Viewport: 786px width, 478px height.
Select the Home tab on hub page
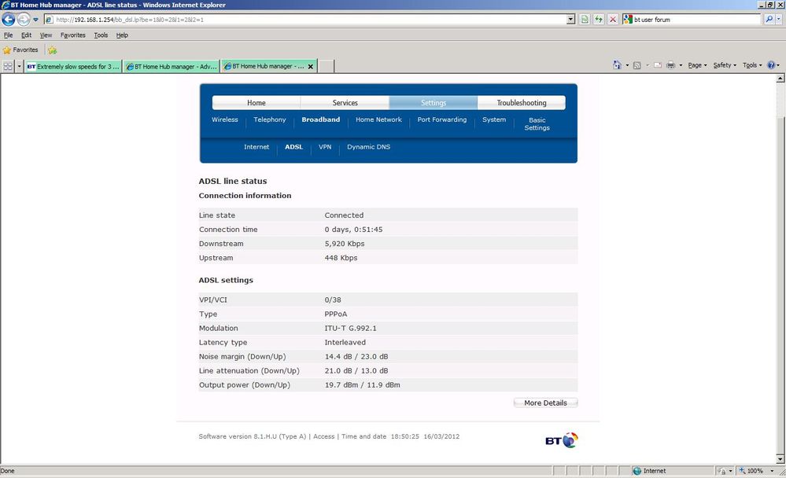point(256,103)
